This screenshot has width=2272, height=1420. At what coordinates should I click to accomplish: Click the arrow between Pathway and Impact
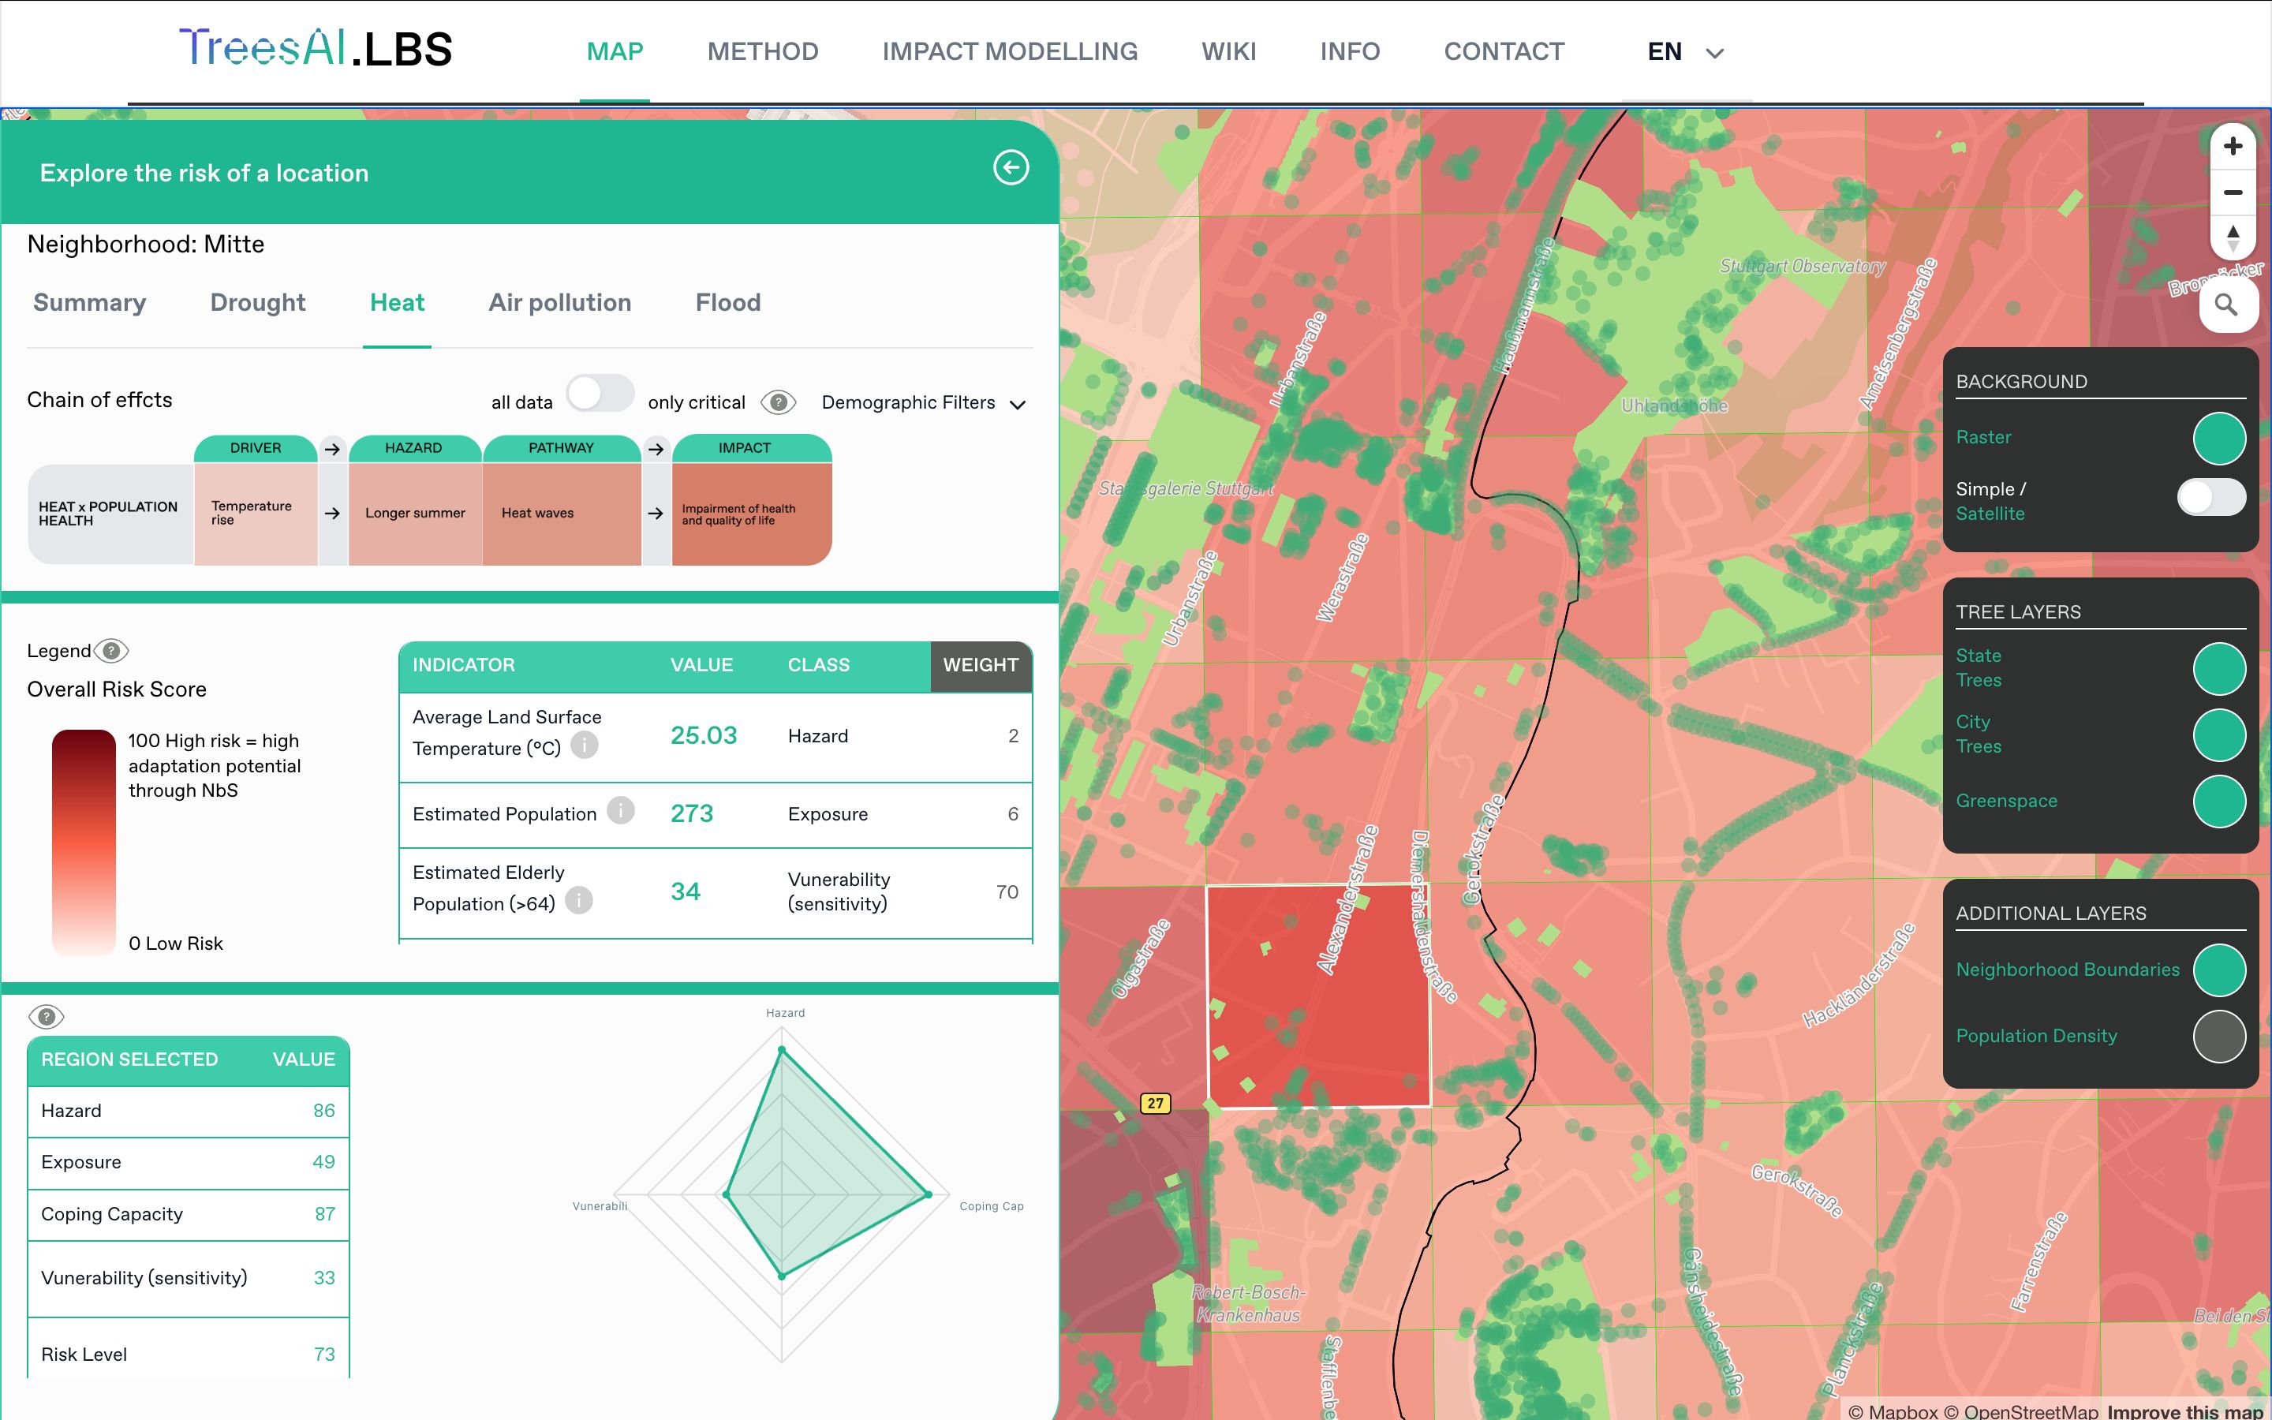pyautogui.click(x=656, y=449)
